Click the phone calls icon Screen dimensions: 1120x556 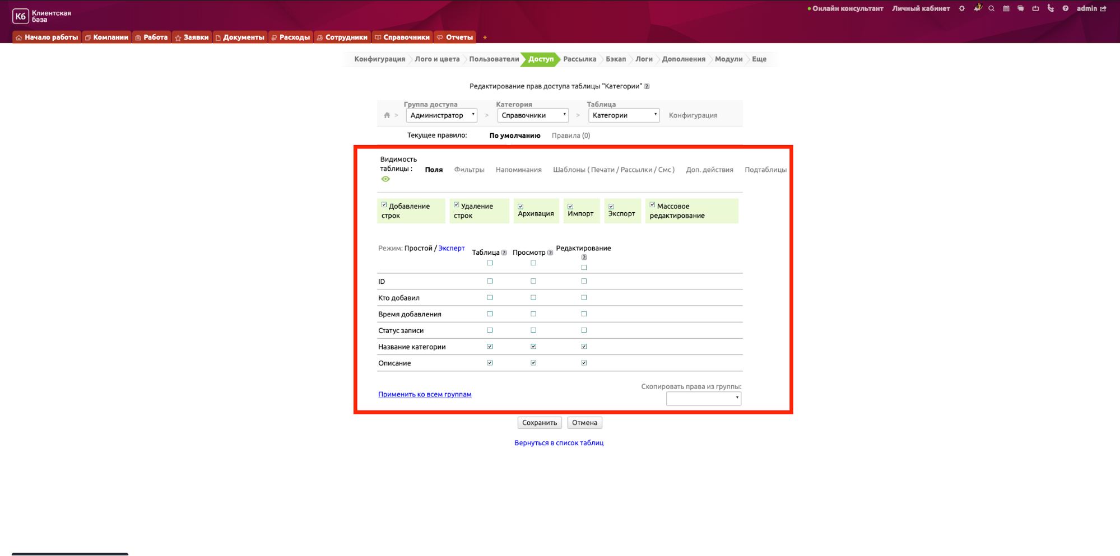coord(1051,8)
